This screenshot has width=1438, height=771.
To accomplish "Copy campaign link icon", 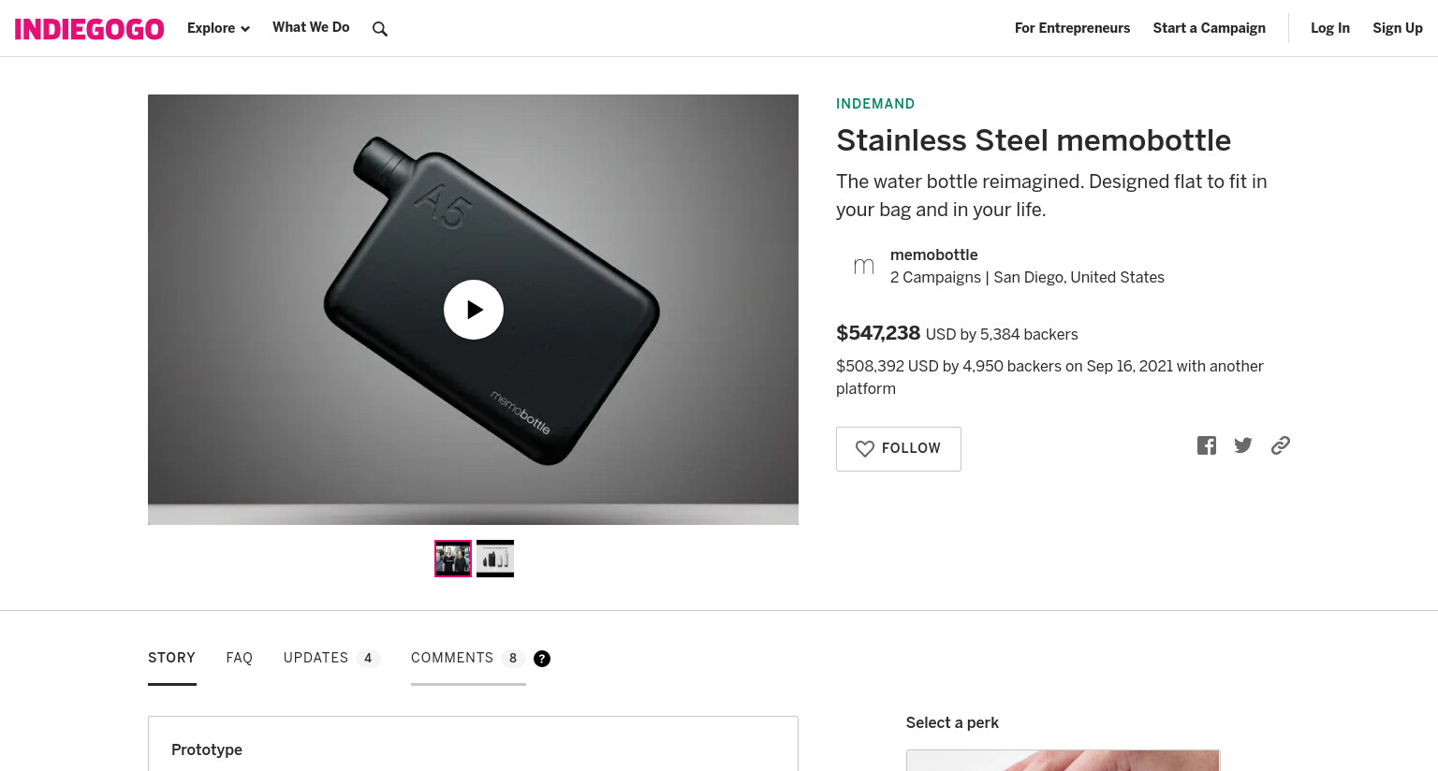I will coord(1281,445).
